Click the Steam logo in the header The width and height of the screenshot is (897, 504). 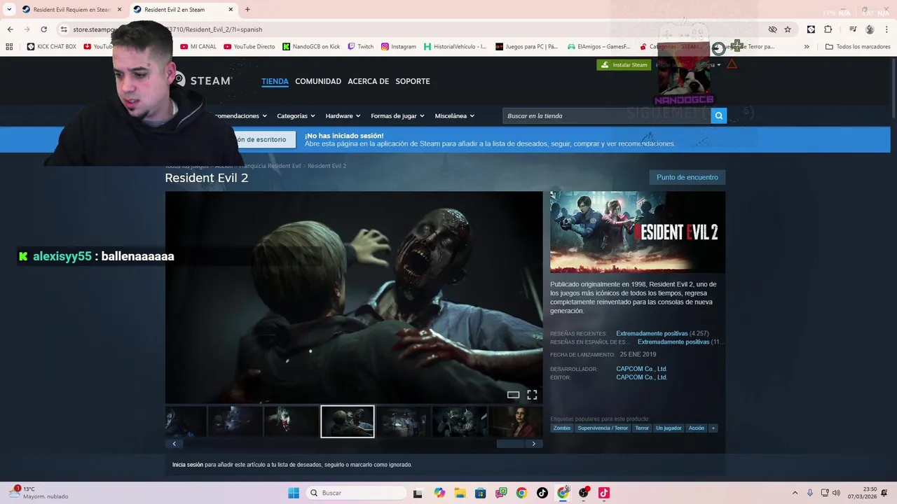[204, 80]
